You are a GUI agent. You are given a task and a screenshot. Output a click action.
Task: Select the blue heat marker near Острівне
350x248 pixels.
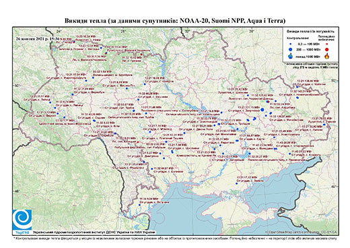[x=139, y=205]
